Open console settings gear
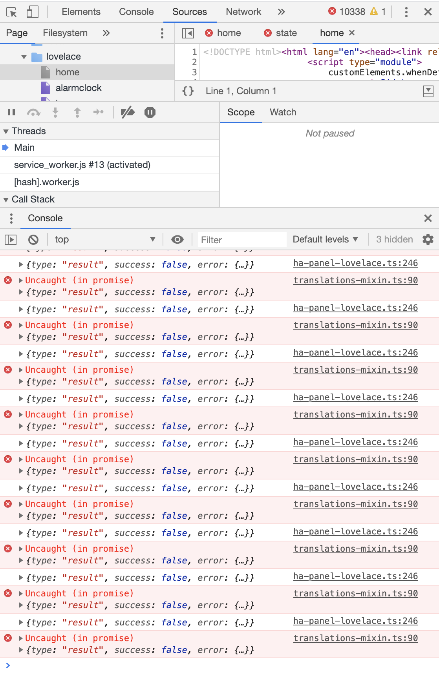The image size is (439, 678). 428,239
